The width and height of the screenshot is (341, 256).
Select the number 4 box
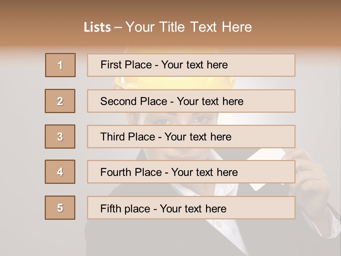(x=60, y=172)
